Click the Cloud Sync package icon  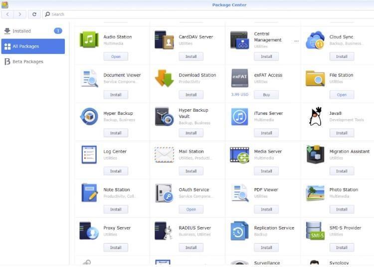[315, 40]
